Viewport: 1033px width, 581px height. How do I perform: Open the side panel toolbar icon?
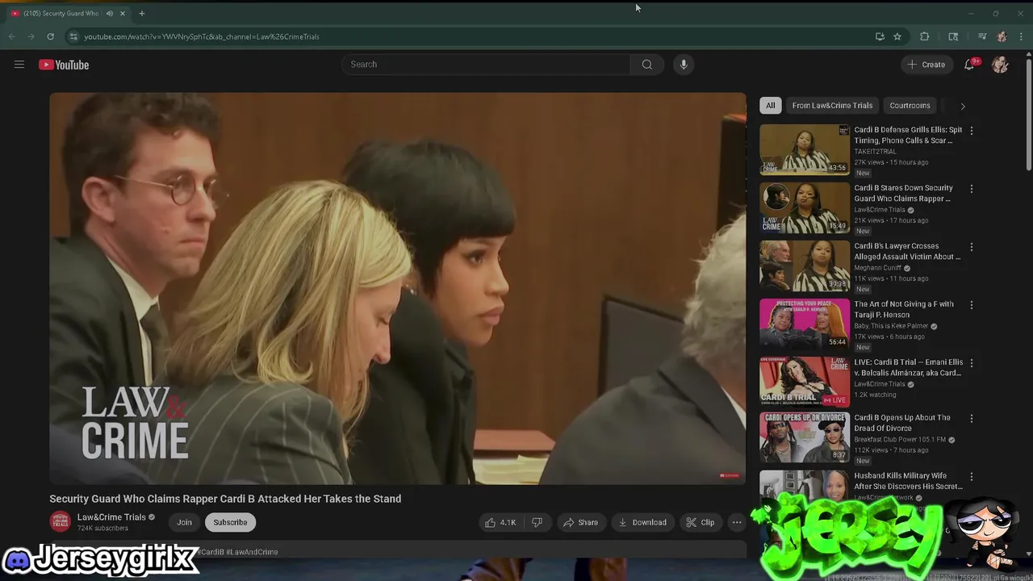pyautogui.click(x=953, y=36)
